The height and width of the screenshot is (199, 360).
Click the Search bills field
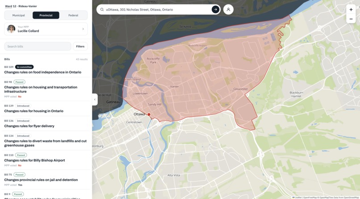tap(38, 47)
